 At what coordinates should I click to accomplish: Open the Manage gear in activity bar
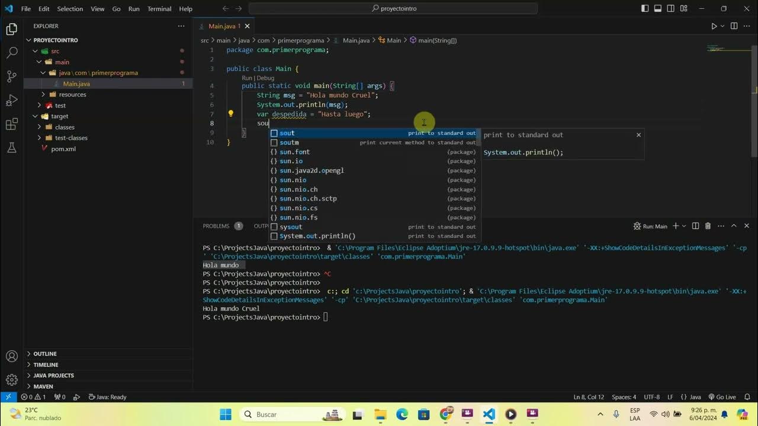11,380
